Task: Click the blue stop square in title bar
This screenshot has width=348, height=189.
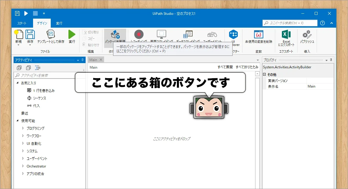Action: pos(35,13)
